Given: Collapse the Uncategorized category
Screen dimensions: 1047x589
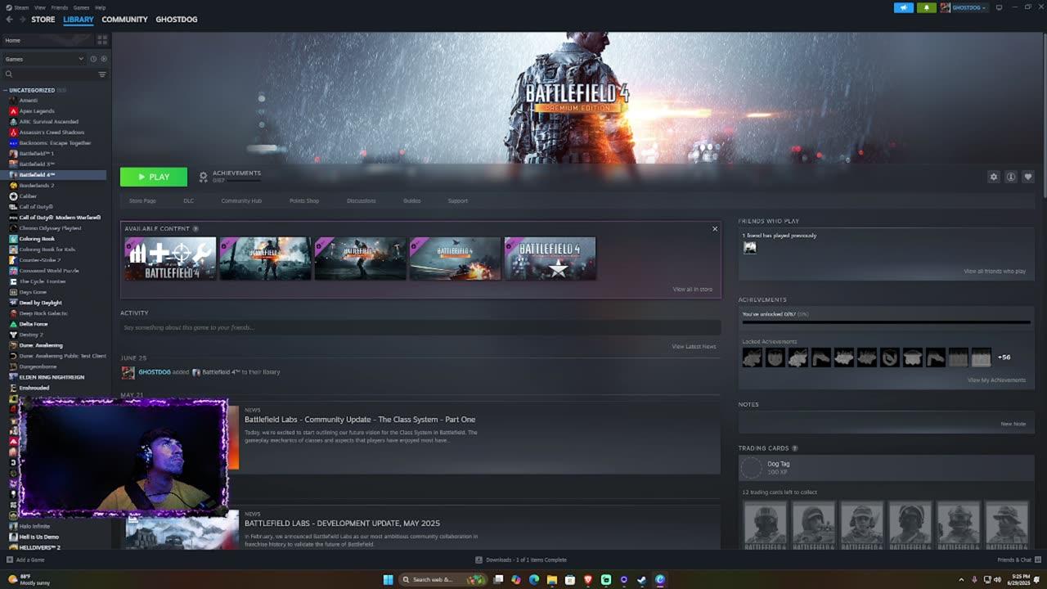Looking at the screenshot, I should click(x=5, y=90).
